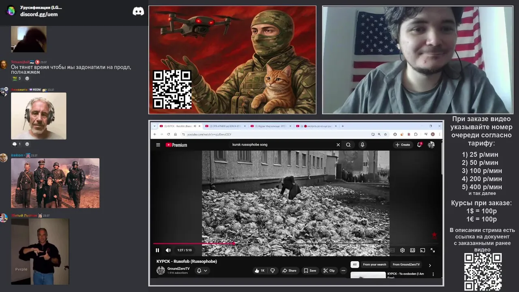This screenshot has width=519, height=292.
Task: Clear the YouTube search text
Action: 338,145
